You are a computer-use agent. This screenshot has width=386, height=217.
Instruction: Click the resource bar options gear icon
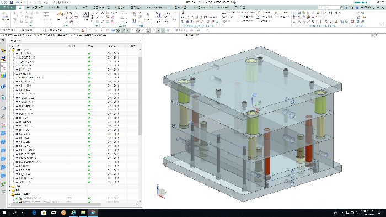tap(3, 40)
